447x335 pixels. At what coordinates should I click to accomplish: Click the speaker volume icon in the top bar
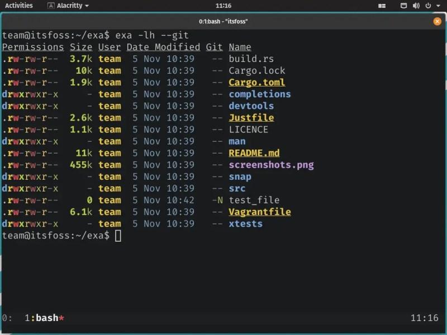416,6
